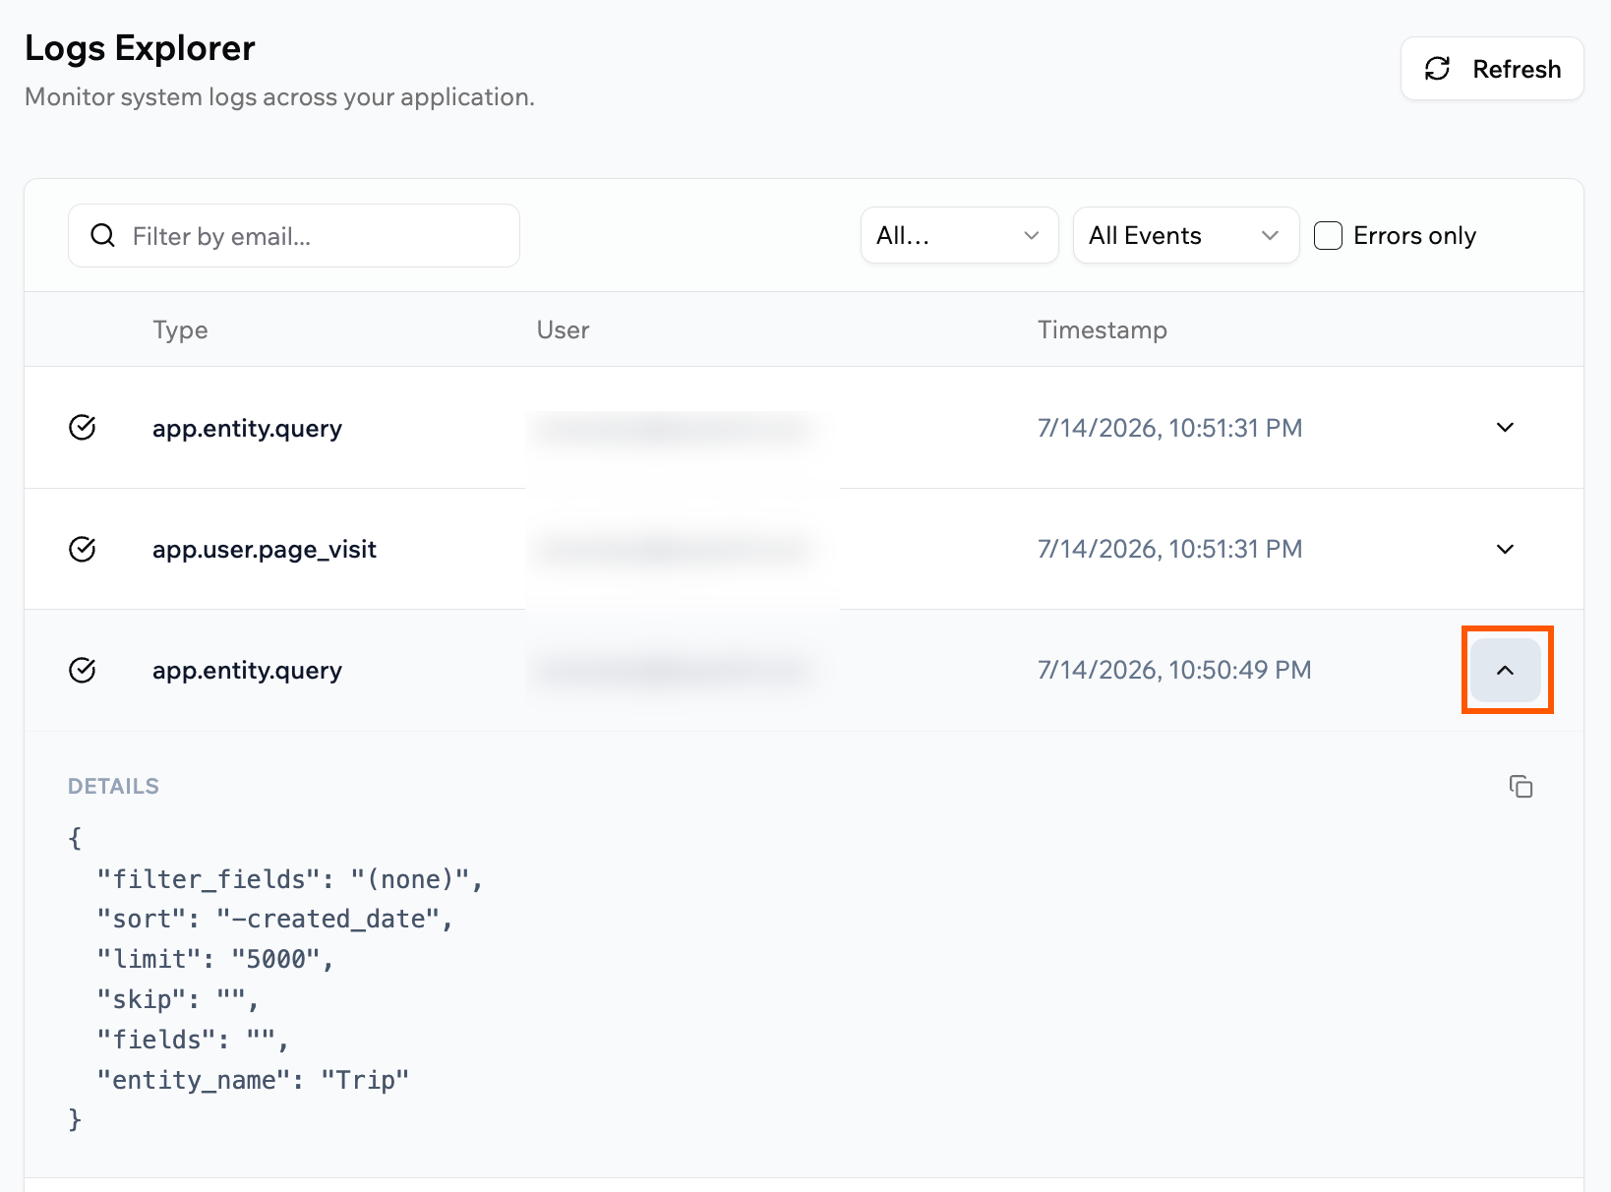The width and height of the screenshot is (1611, 1192).
Task: Expand the 10:51:31 PM app.entity.query row
Action: pyautogui.click(x=1505, y=428)
